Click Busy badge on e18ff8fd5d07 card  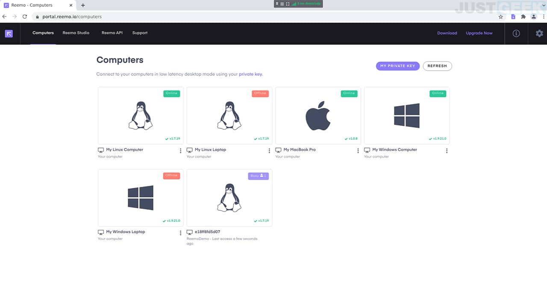tap(259, 176)
